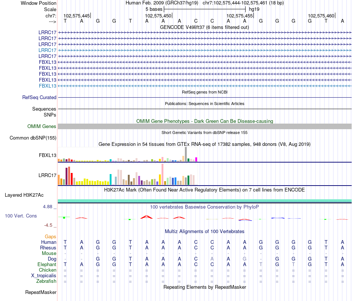The image size is (352, 301).
Task: Select the Elephant alignment row label
Action: pyautogui.click(x=47, y=264)
